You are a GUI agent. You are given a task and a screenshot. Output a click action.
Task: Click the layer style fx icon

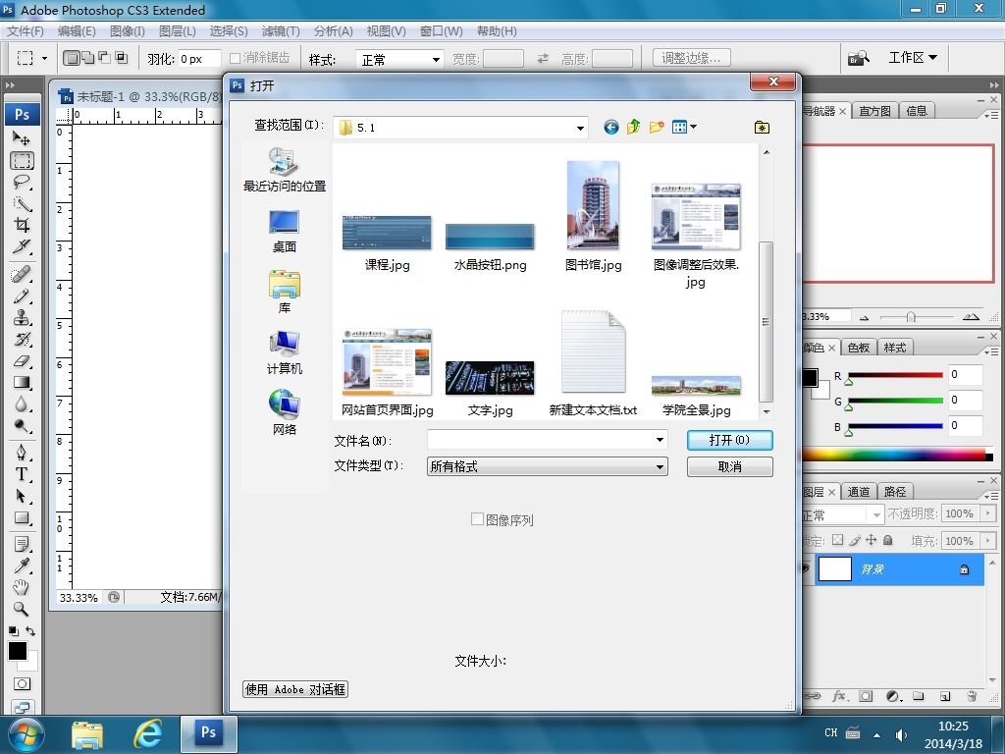(838, 696)
